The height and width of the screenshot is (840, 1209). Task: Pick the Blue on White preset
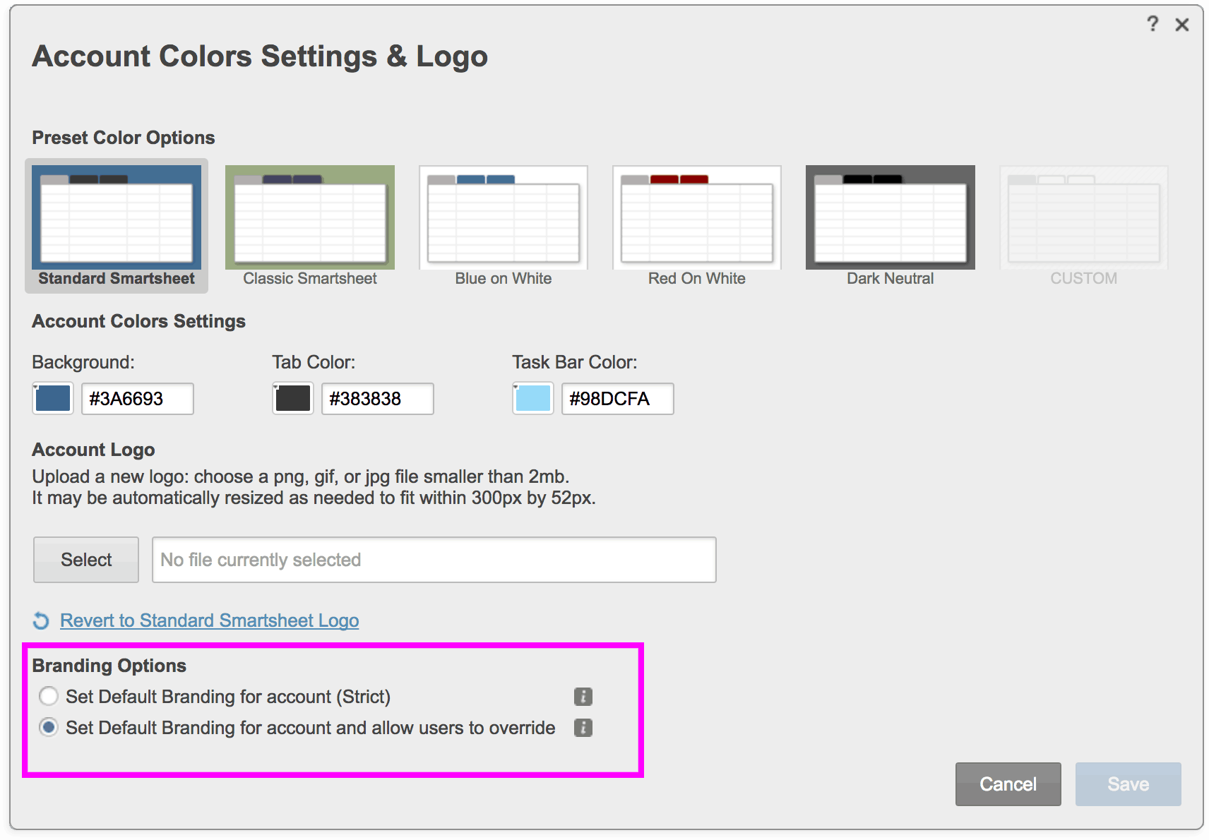click(504, 226)
